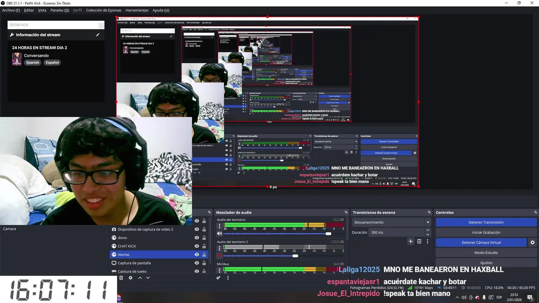Open advanced audio properties gears icon
Viewport: 539px width, 303px height.
coord(219,278)
